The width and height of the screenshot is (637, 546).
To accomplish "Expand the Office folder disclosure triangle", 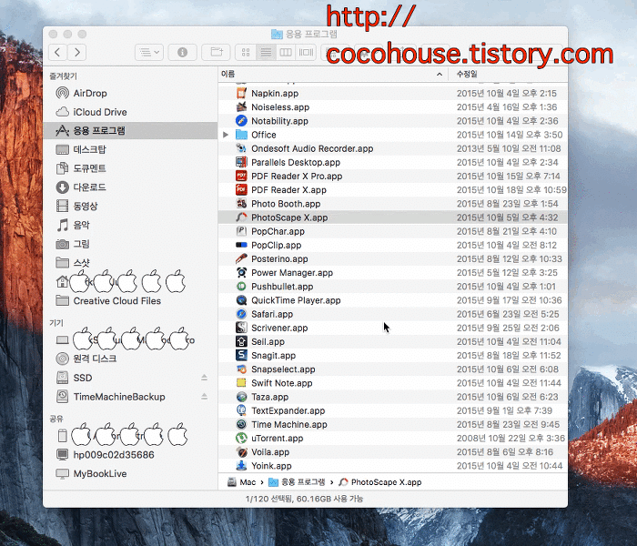I will pos(226,135).
